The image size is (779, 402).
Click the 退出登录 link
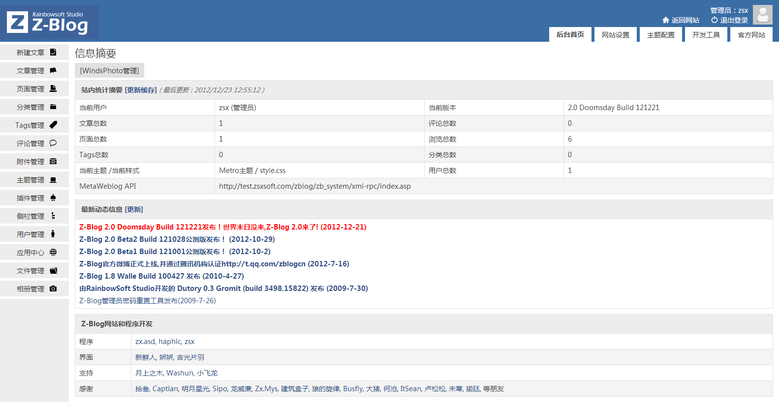[x=734, y=20]
